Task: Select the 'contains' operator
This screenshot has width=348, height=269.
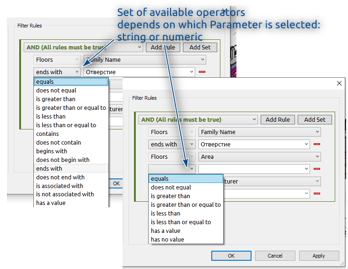Action: tap(71, 134)
